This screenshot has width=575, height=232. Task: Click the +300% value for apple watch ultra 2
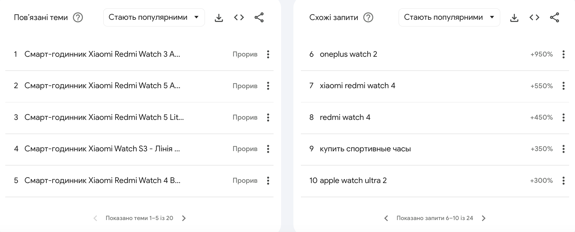542,181
